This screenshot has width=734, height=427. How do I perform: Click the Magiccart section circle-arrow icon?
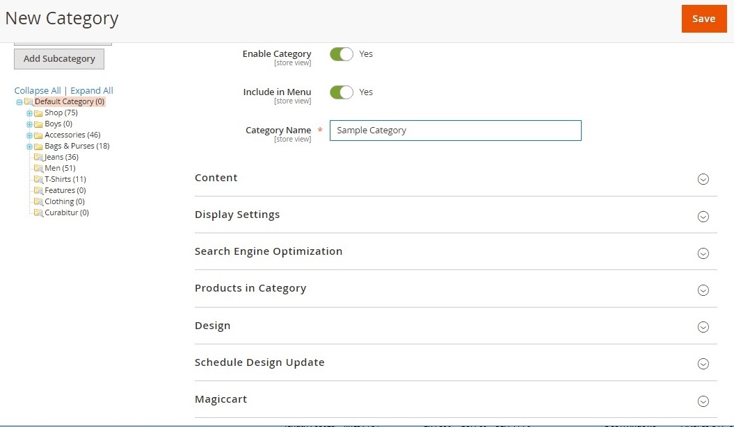(703, 401)
